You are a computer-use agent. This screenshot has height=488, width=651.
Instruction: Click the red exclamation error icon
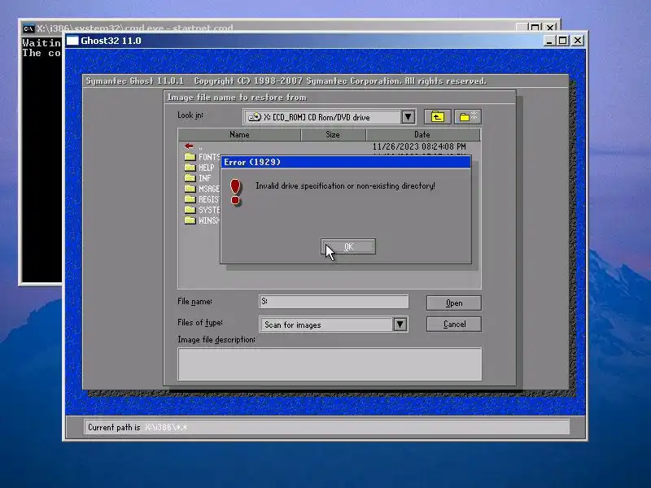235,192
